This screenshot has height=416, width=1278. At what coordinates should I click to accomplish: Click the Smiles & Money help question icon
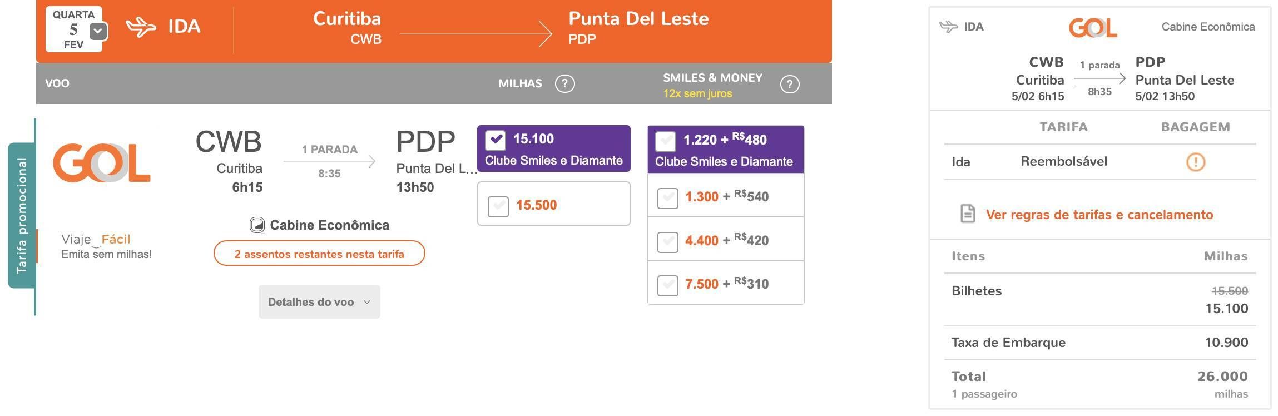[790, 85]
